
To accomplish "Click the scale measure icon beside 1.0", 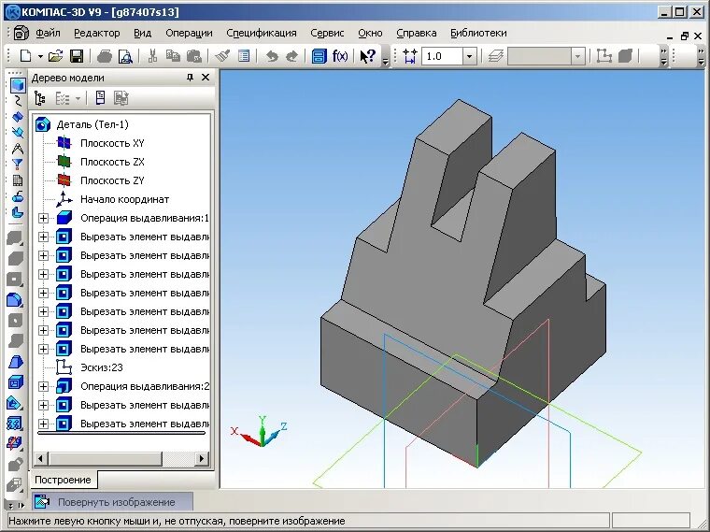I will coord(410,56).
